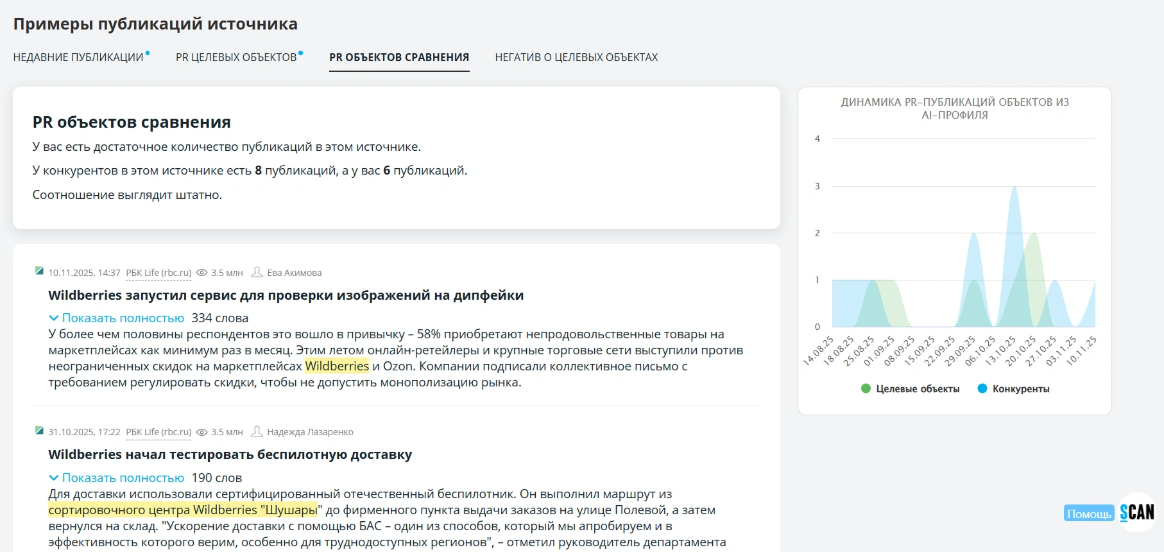Click the eye views icon on 31.10.2025 article

tap(201, 432)
